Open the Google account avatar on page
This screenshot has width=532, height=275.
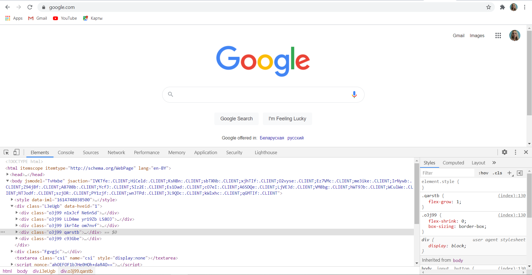(515, 35)
